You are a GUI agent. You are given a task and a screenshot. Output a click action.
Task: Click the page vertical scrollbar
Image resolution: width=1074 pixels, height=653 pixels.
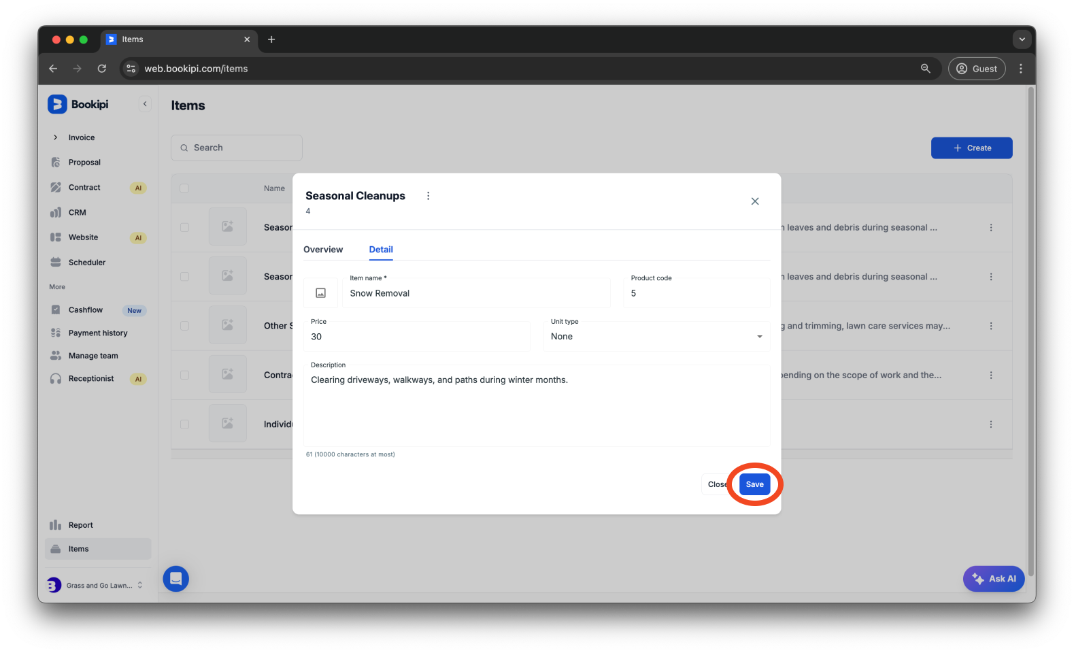tap(1031, 333)
